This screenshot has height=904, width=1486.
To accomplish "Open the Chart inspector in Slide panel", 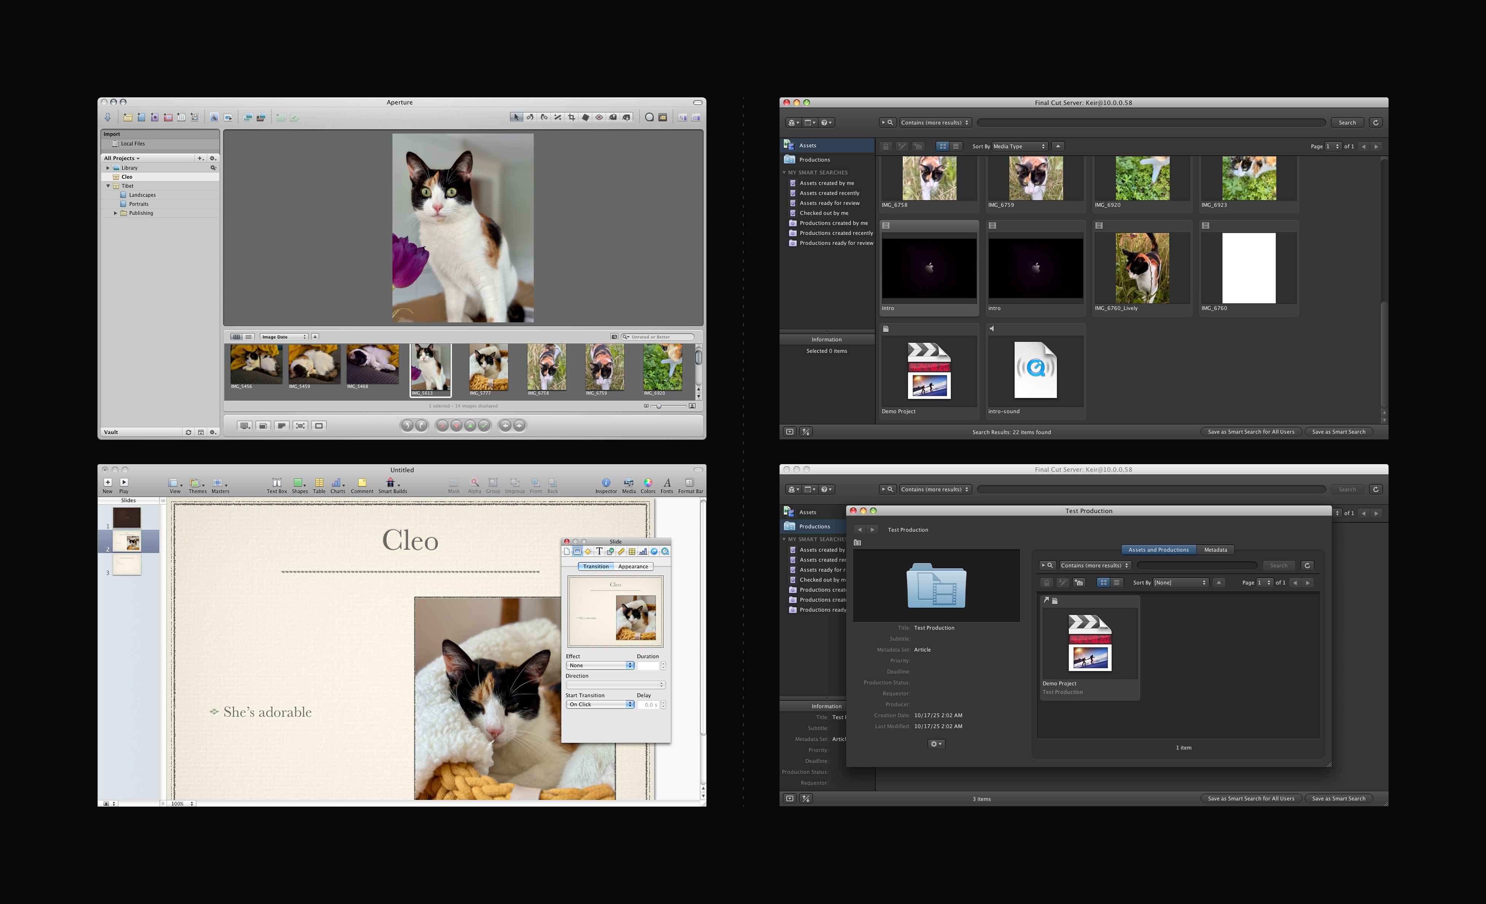I will pyautogui.click(x=644, y=551).
